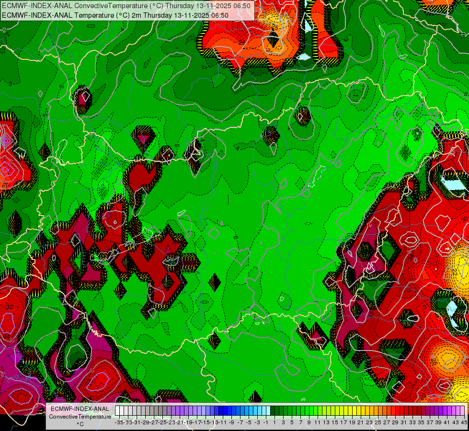Click positive legend tick label 3
Viewport: 469px width, 431px height.
point(283,422)
